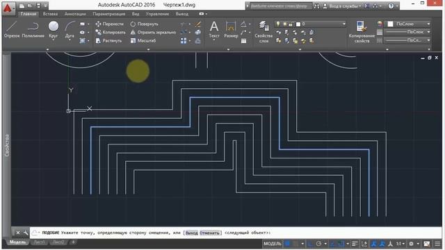Click the white object color swatch next to ПоСлою
445x250 pixels.
pos(391,24)
